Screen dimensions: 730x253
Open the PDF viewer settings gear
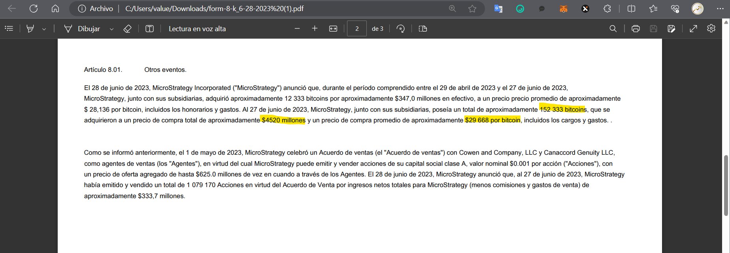711,28
